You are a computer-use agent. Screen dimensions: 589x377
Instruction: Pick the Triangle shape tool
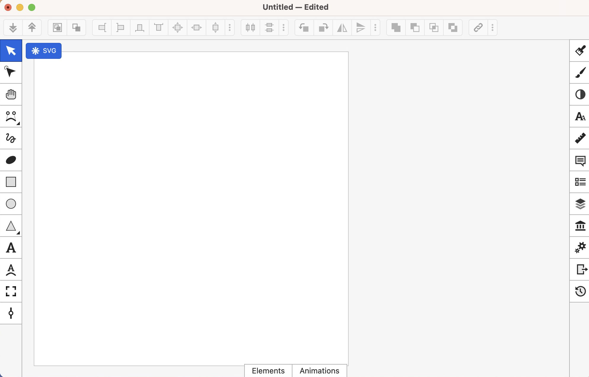tap(11, 226)
